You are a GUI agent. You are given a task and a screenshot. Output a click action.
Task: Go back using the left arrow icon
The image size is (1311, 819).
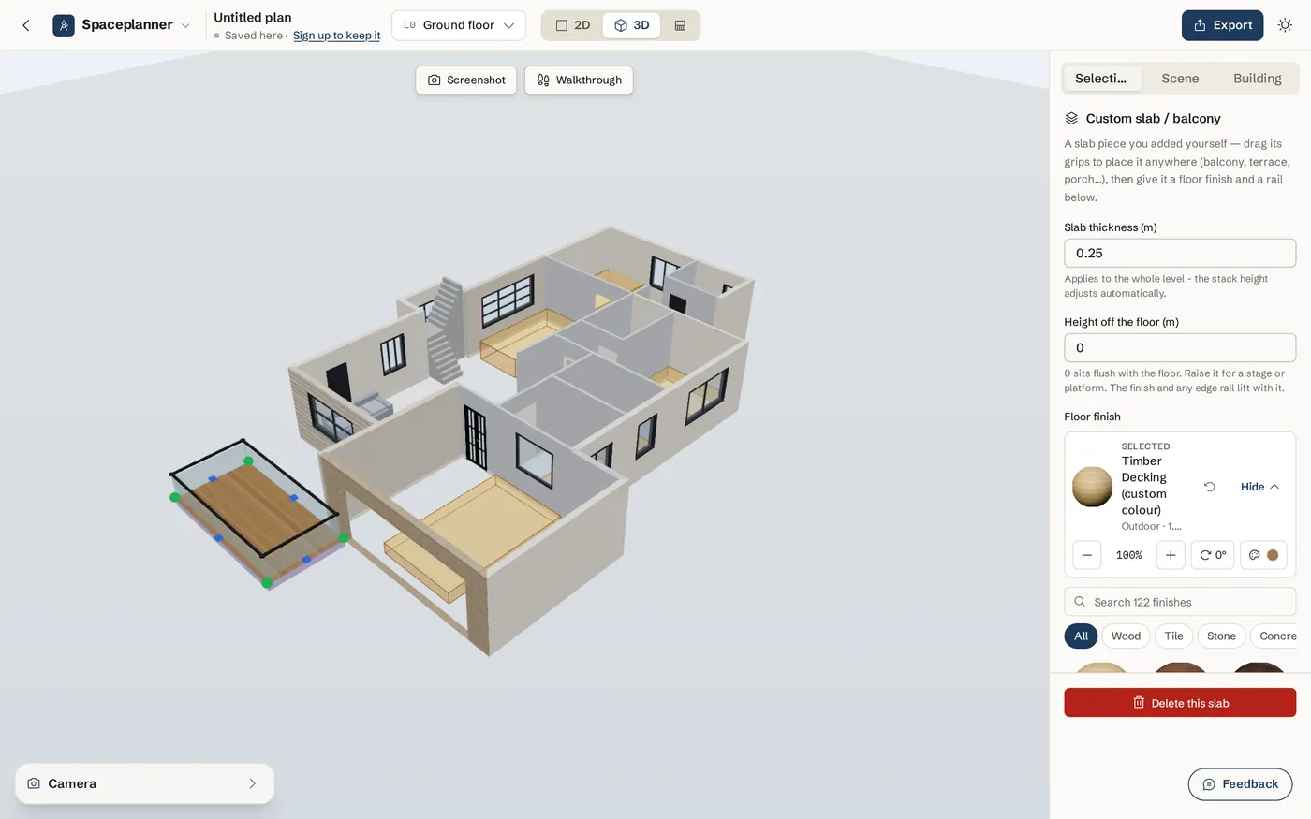26,25
